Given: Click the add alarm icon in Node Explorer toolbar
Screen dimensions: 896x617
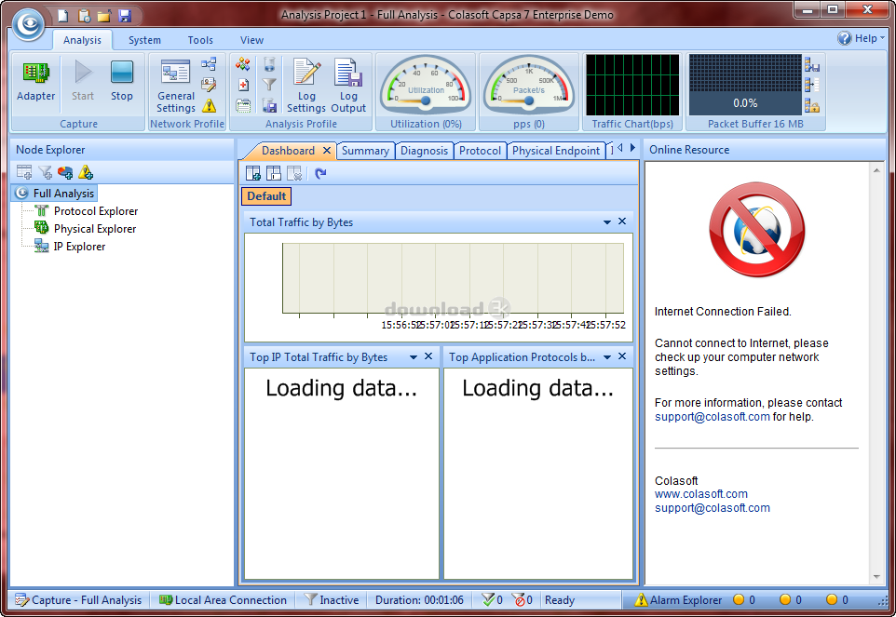Looking at the screenshot, I should tap(86, 172).
